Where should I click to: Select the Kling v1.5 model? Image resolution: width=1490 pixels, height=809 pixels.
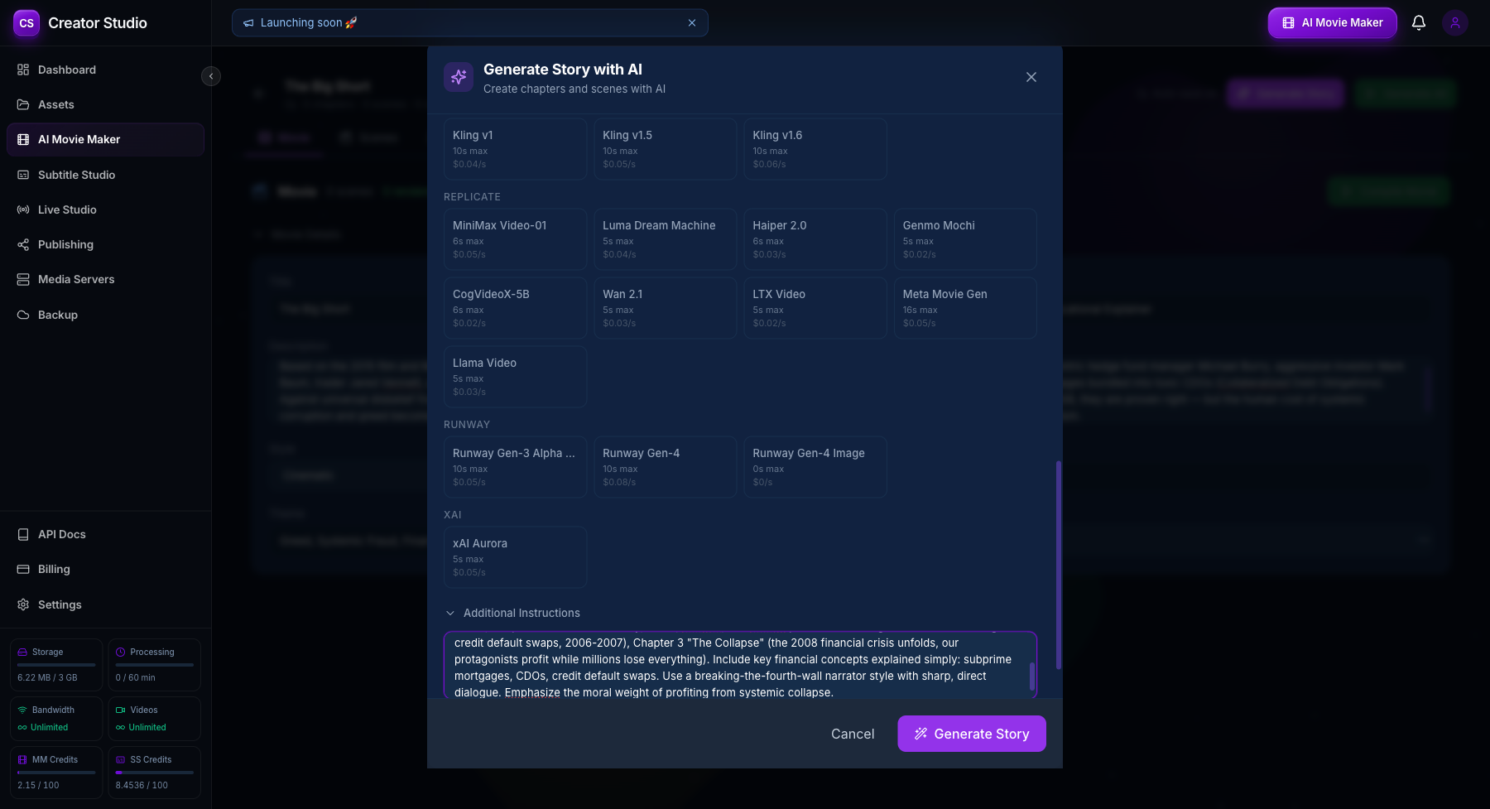pos(666,149)
